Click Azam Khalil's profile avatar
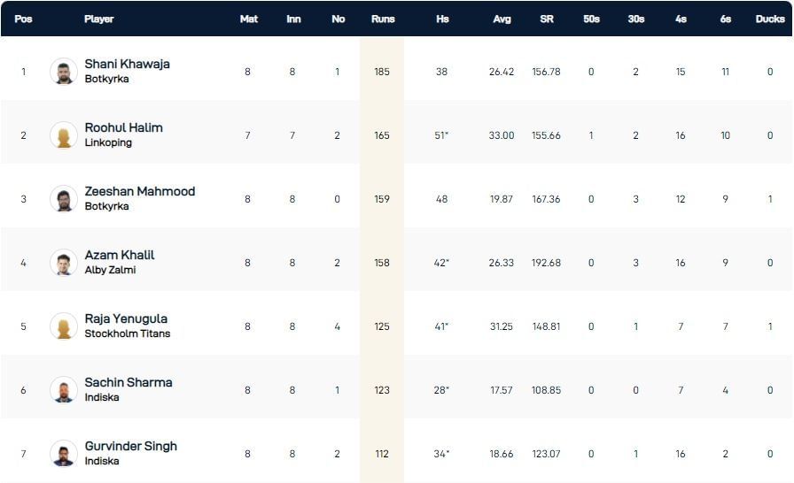This screenshot has height=483, width=794. point(64,263)
